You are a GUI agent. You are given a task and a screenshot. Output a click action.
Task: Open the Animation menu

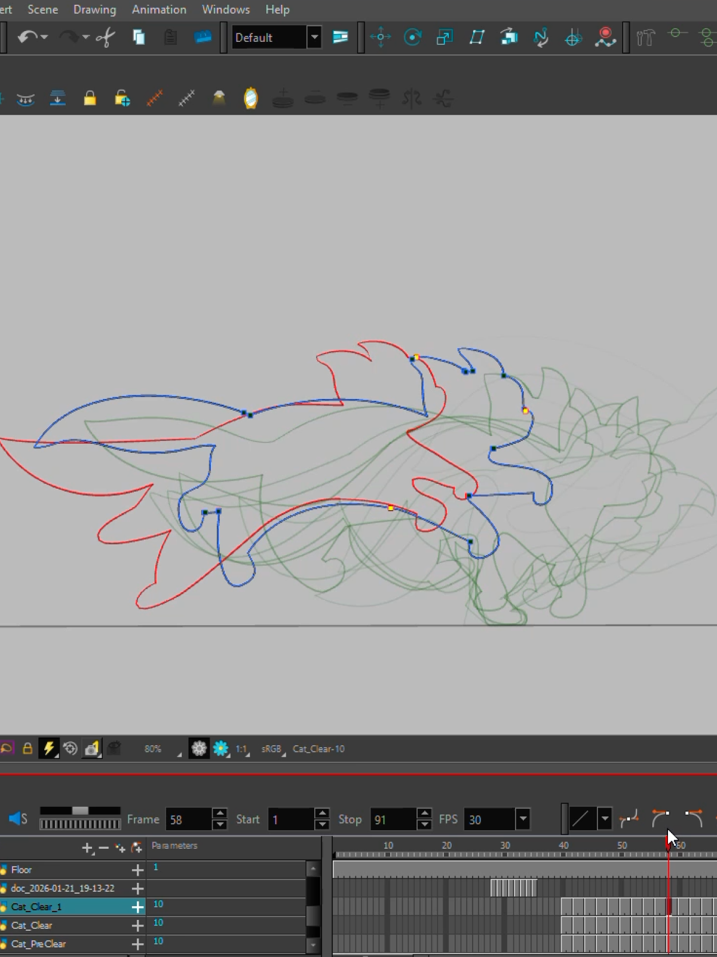[159, 10]
